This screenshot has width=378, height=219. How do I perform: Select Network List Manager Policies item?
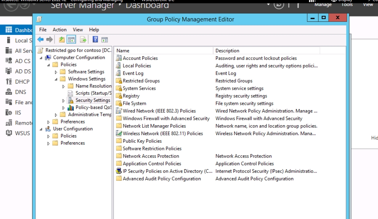pos(154,126)
